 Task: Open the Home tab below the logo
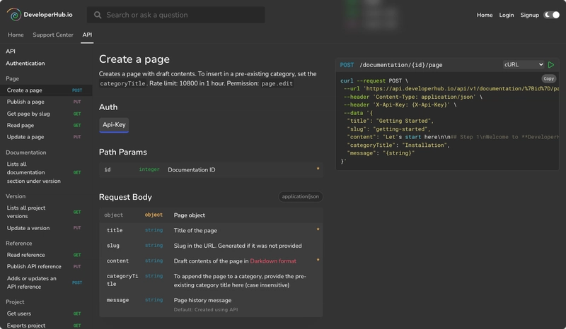click(x=16, y=35)
